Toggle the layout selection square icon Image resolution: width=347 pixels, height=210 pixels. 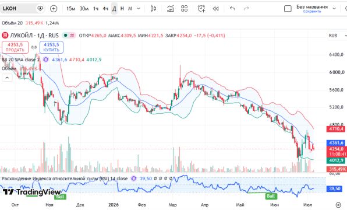(x=288, y=9)
